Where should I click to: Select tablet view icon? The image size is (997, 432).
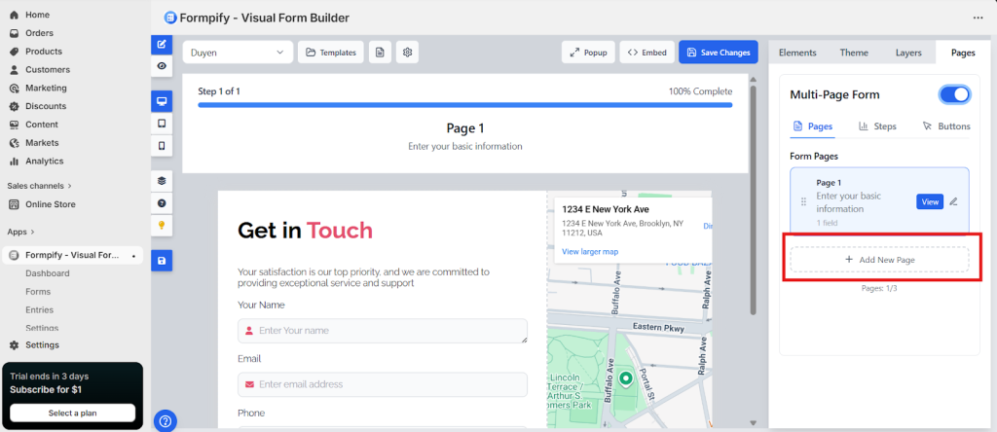(x=162, y=124)
